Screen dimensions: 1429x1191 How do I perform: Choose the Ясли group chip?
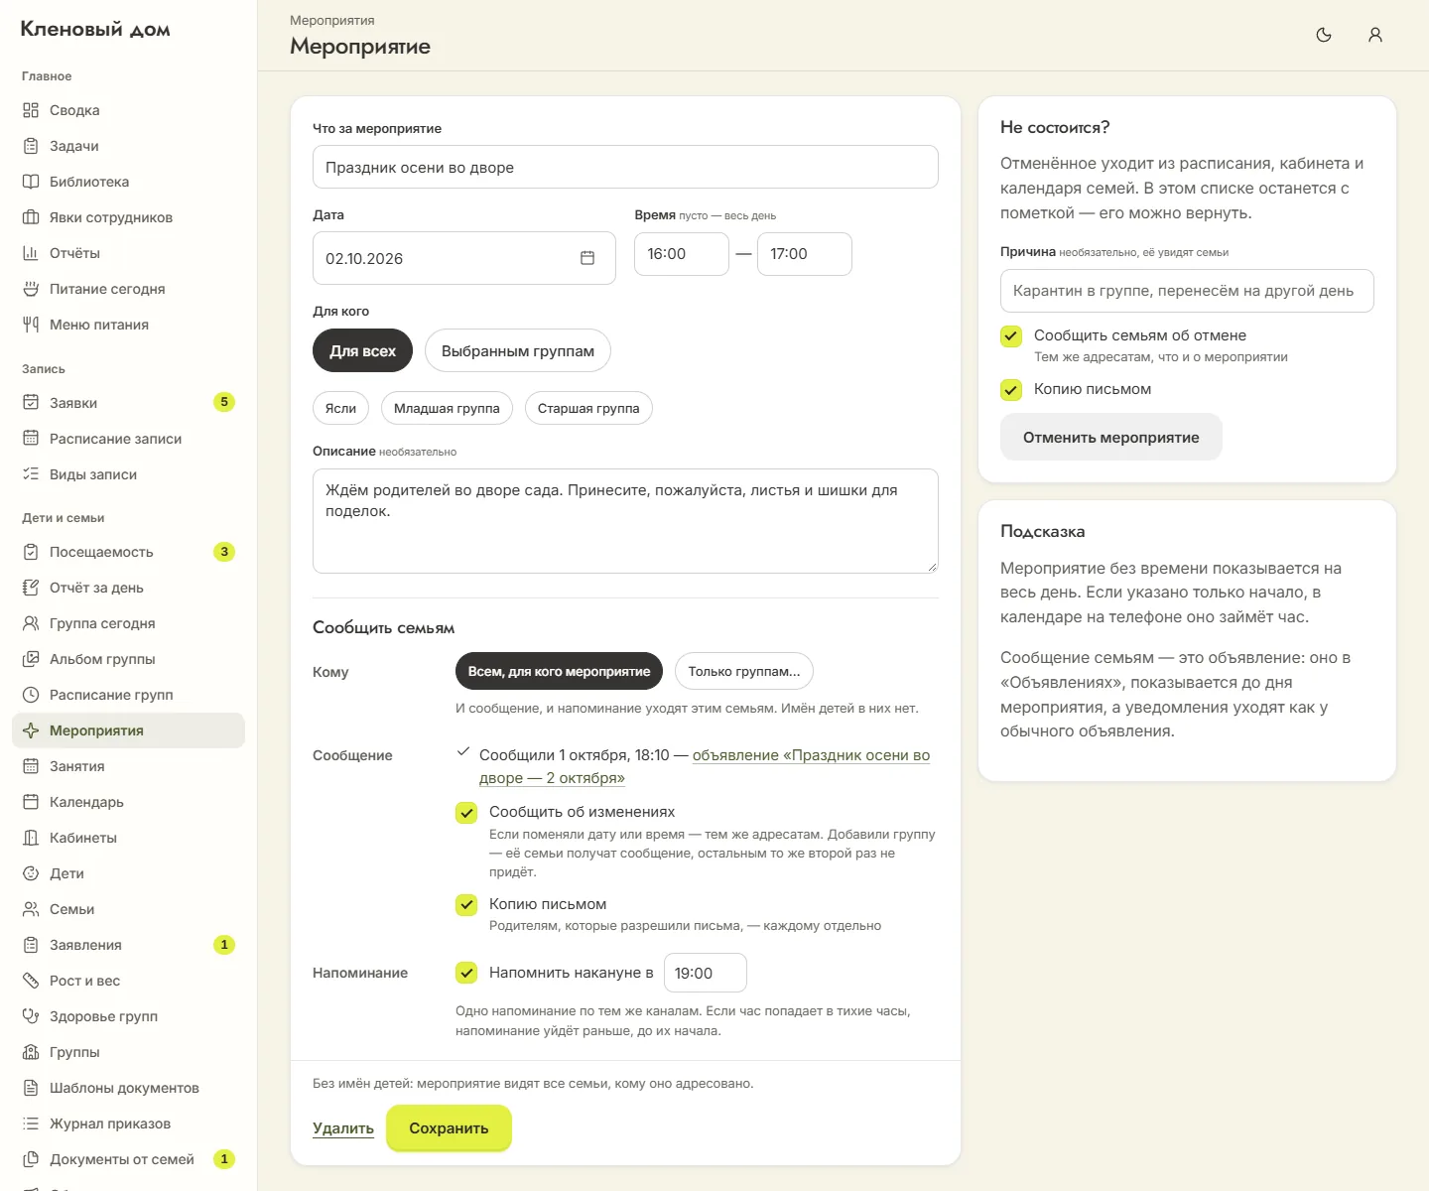(340, 408)
